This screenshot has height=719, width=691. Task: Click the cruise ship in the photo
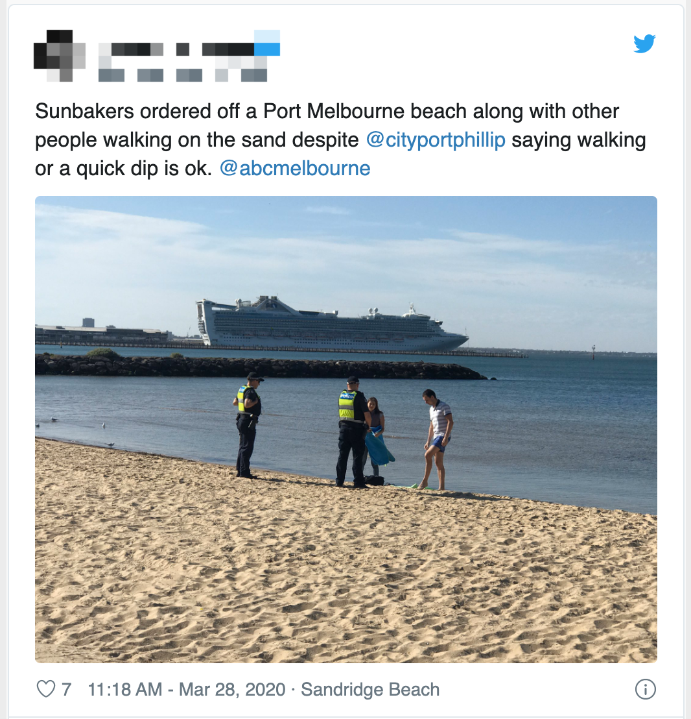[332, 323]
